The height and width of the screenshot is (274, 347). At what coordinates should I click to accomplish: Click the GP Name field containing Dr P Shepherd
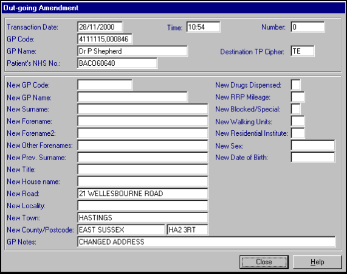click(x=132, y=51)
